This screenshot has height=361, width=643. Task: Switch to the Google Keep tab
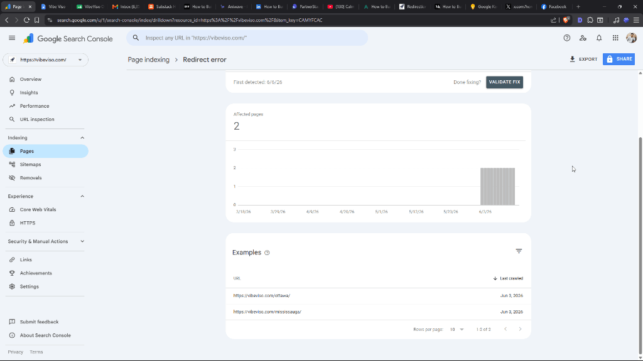pos(483,6)
